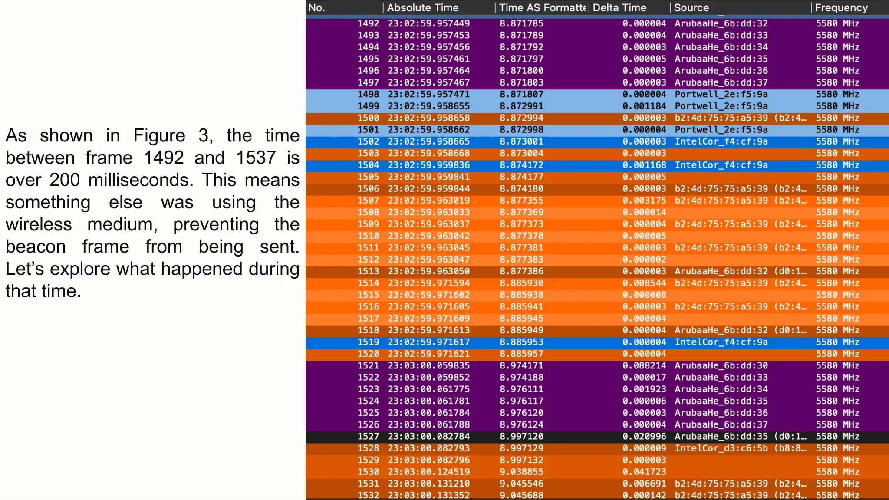Select packet 1532 row
Screen dimensions: 889x500
(597, 495)
